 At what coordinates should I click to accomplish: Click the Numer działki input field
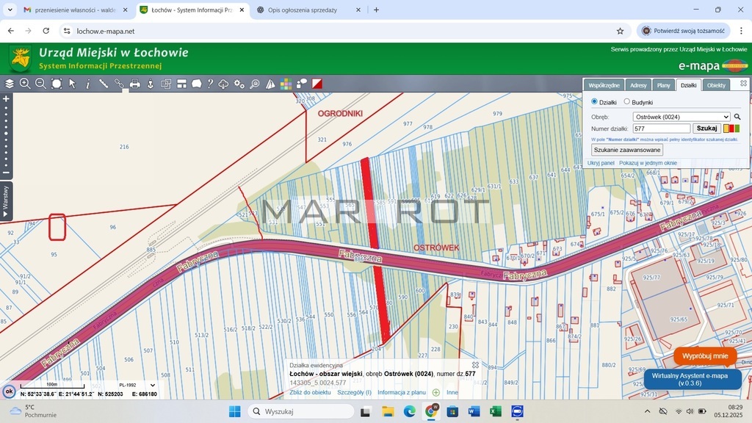pyautogui.click(x=661, y=129)
